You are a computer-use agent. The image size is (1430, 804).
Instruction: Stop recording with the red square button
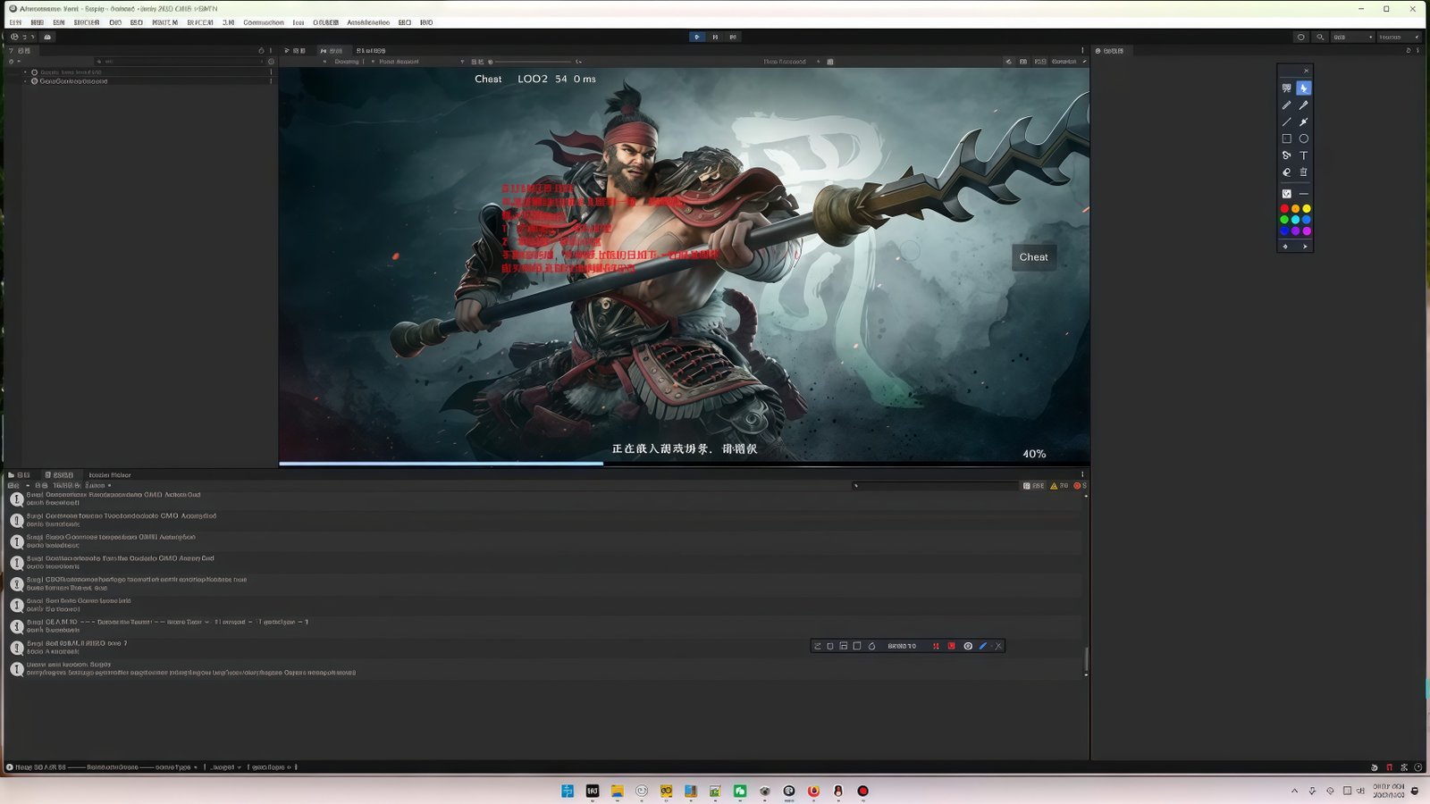click(951, 646)
